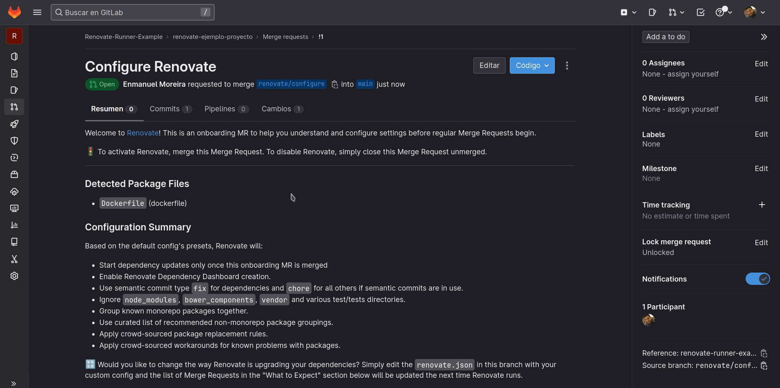Copy the merge request reference
780x388 pixels.
764,353
